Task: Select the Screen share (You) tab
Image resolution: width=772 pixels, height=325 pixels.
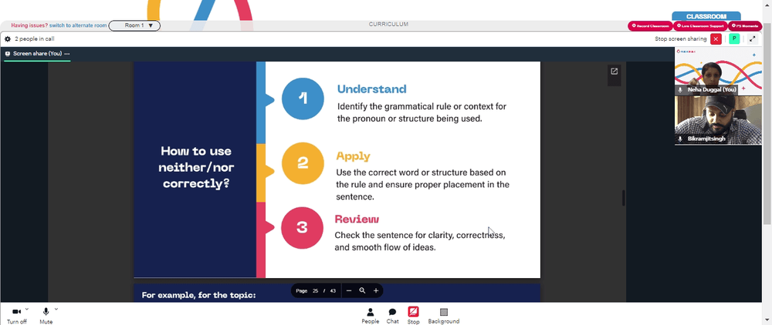Action: click(x=37, y=54)
